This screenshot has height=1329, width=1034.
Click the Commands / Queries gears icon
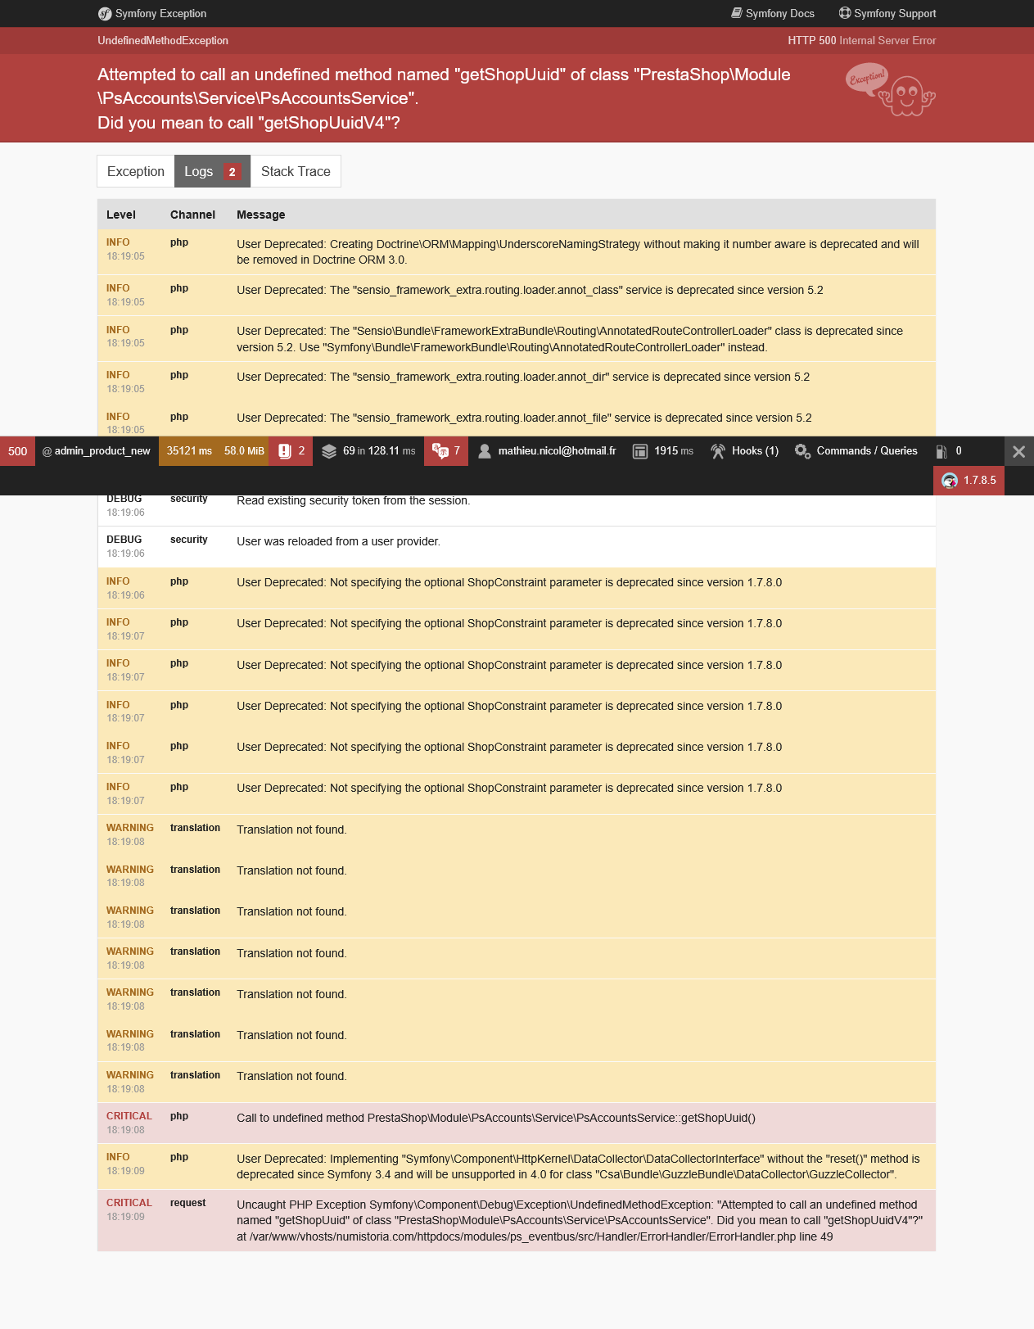[802, 451]
